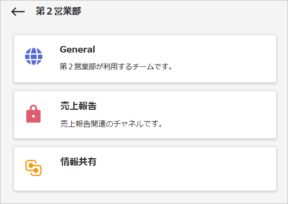Click gray background right of header title
This screenshot has height=204, width=288.
tap(184, 11)
